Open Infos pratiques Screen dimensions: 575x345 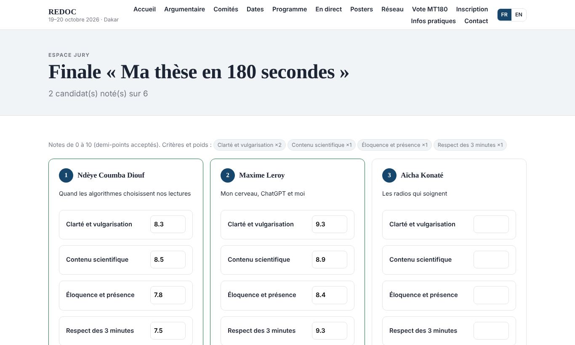pos(433,21)
